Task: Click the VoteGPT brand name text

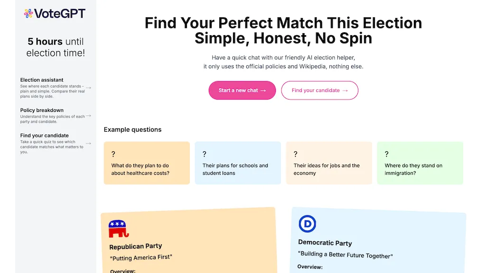Action: pyautogui.click(x=60, y=13)
